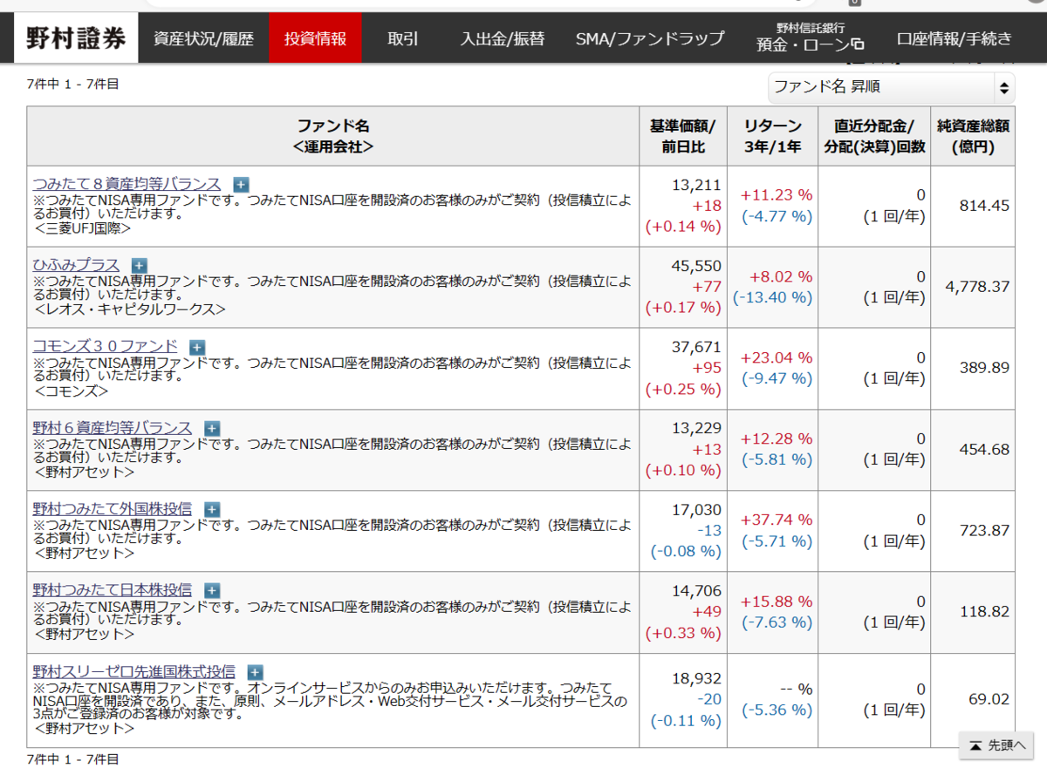Viewport: 1047px width, 768px height.
Task: Click net assets value 69.02
Action: tap(989, 699)
